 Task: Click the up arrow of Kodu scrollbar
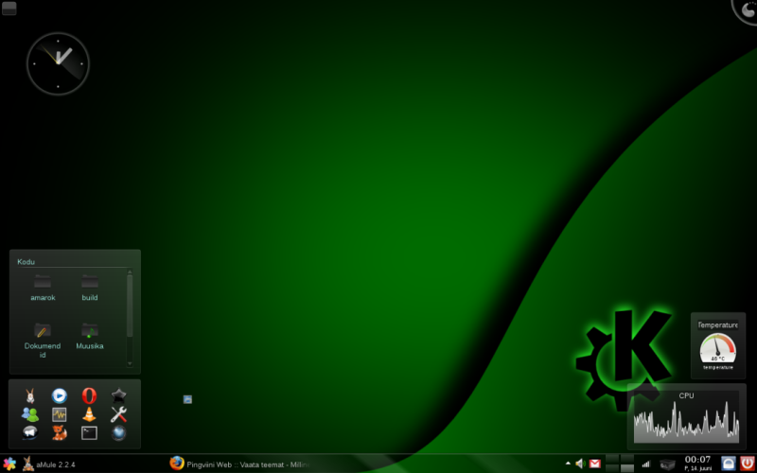point(130,272)
